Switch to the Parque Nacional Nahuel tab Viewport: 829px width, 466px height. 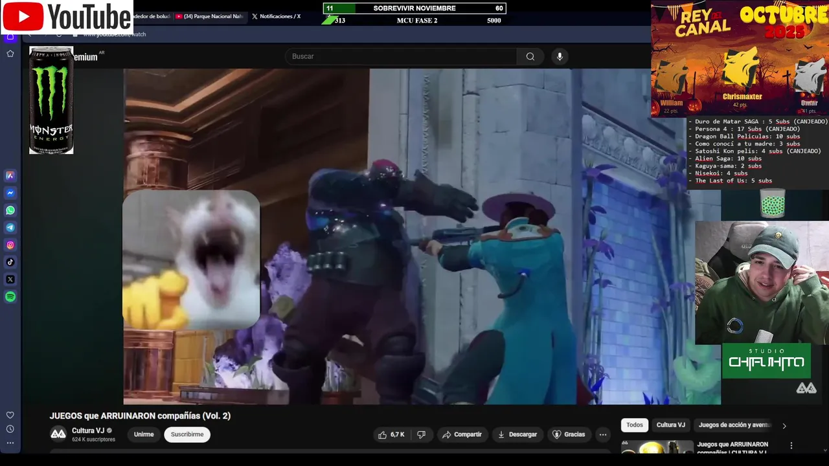[x=209, y=16]
